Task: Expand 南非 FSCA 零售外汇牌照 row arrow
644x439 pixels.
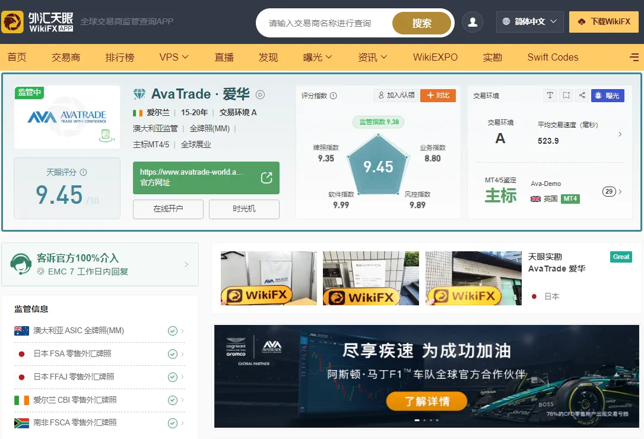Action: click(x=182, y=423)
